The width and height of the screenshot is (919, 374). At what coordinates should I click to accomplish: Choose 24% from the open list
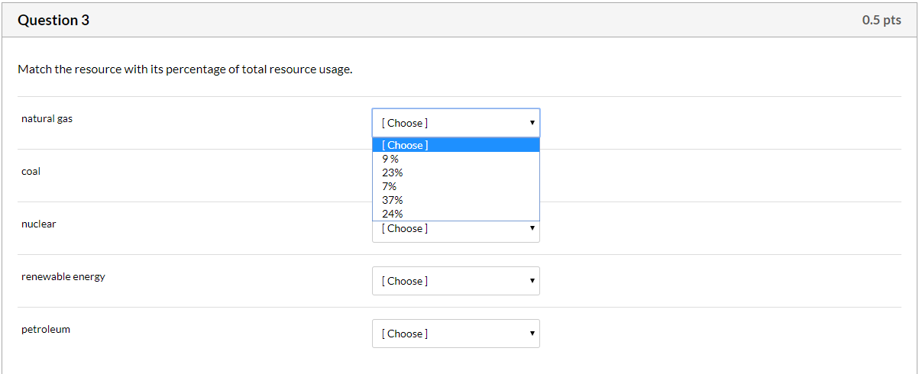pos(456,214)
